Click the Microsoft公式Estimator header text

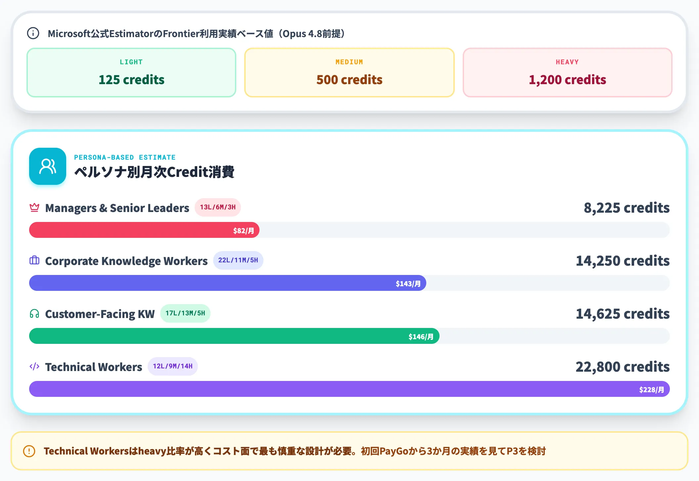[197, 33]
